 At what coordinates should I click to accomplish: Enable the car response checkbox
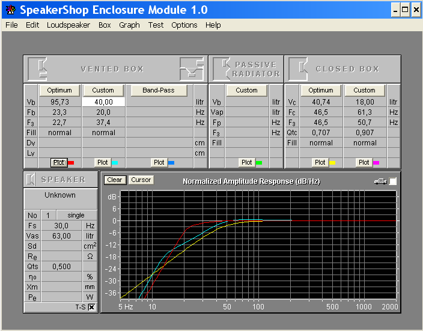tap(393, 181)
